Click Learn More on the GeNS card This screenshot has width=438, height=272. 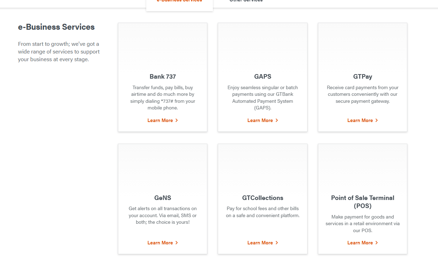coord(160,243)
